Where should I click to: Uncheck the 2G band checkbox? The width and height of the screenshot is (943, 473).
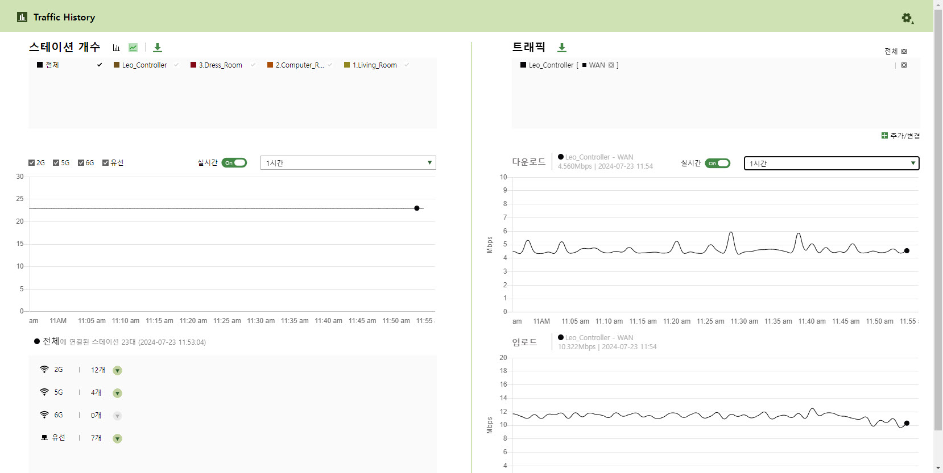click(32, 163)
